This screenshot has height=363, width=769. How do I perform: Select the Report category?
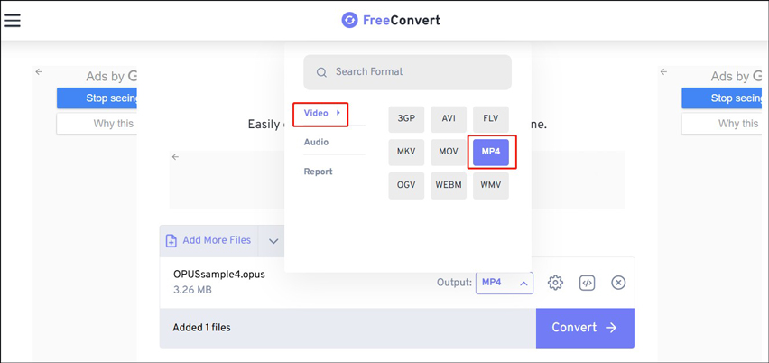coord(318,172)
